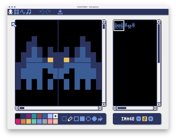Decrease image number with minus button
Viewport: 176px width, 139px height.
pos(138,119)
